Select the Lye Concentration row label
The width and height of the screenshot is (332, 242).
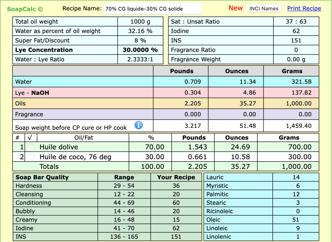coord(44,50)
